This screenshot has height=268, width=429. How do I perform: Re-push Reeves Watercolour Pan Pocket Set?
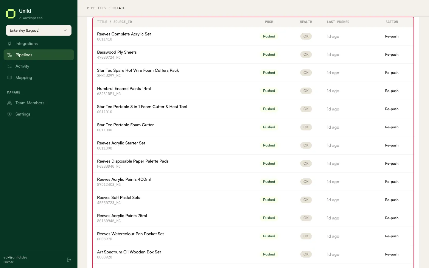(392, 236)
